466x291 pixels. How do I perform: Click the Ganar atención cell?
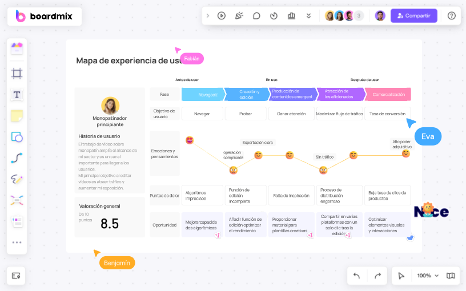(x=291, y=114)
